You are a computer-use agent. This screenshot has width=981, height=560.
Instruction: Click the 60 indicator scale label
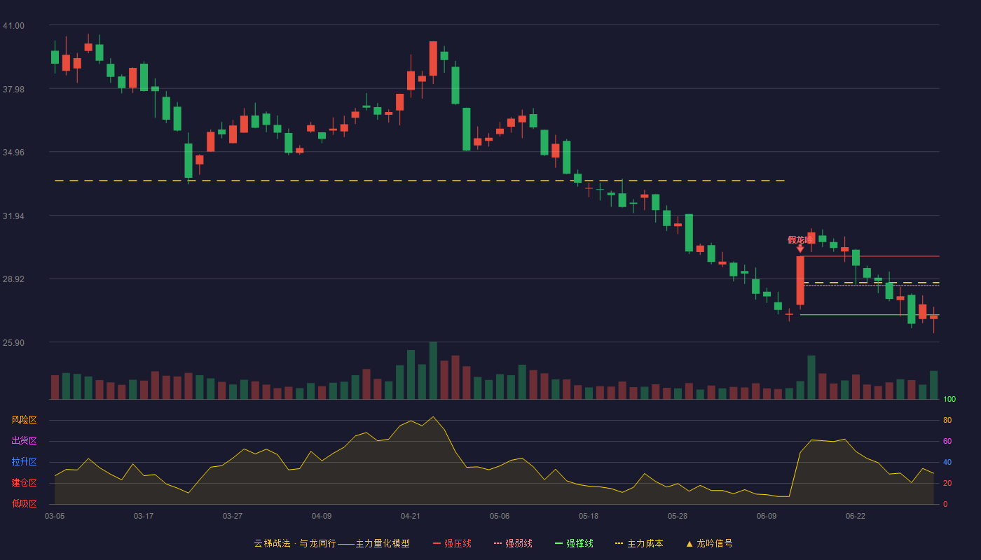947,441
